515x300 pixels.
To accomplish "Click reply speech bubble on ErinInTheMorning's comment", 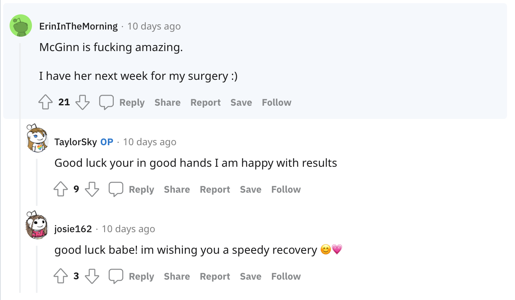I will (107, 103).
